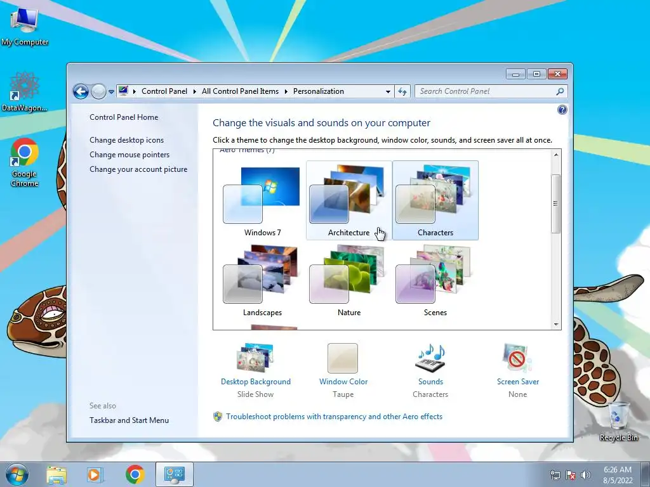The width and height of the screenshot is (650, 487).
Task: Open Google Chrome desktop shortcut
Action: [x=25, y=162]
